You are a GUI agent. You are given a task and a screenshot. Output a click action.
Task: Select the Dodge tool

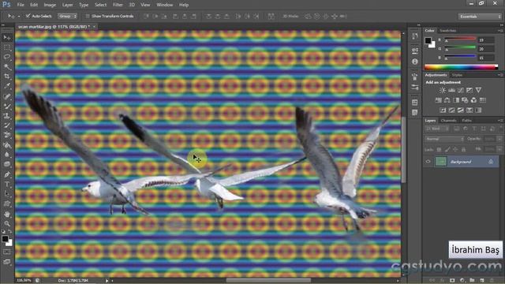(x=7, y=164)
